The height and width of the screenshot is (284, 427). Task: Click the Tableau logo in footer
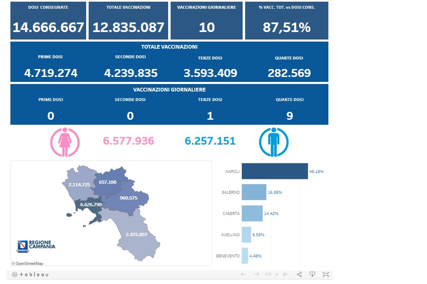coord(30,274)
